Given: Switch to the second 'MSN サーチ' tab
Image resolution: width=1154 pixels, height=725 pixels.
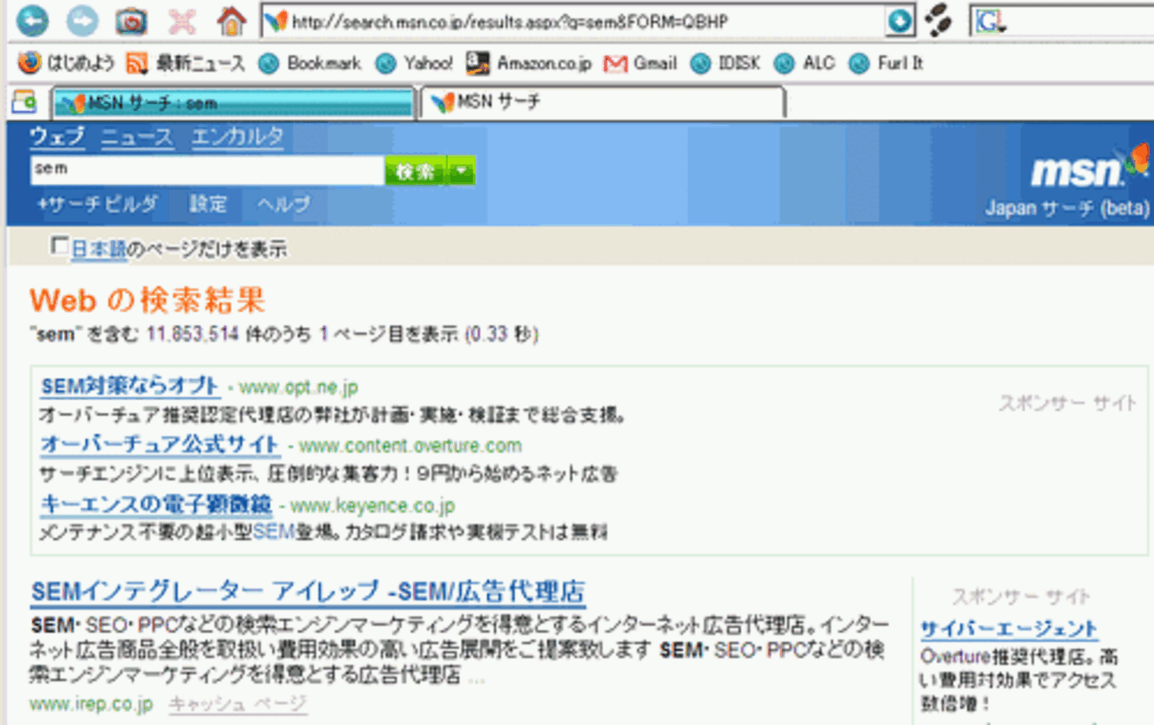Looking at the screenshot, I should (603, 102).
